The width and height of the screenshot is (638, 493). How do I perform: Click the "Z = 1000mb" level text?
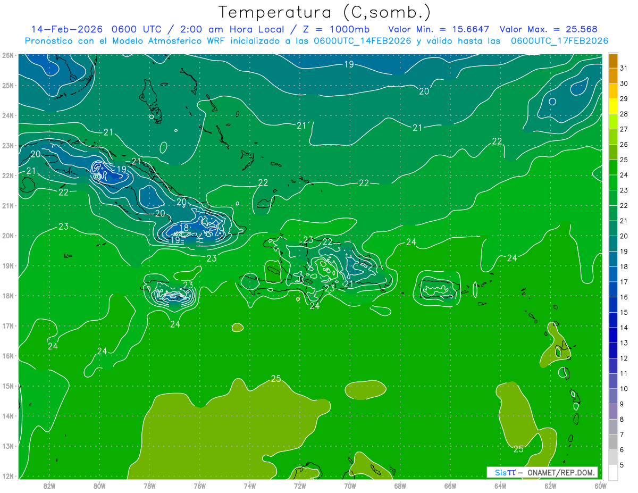pos(336,29)
